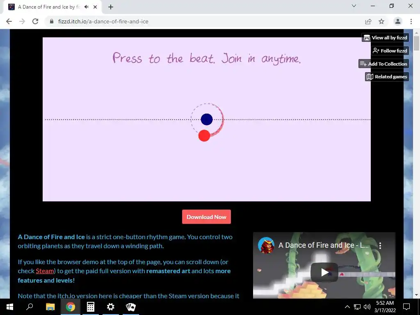Open File Explorer from taskbar
The height and width of the screenshot is (315, 420).
(50, 307)
